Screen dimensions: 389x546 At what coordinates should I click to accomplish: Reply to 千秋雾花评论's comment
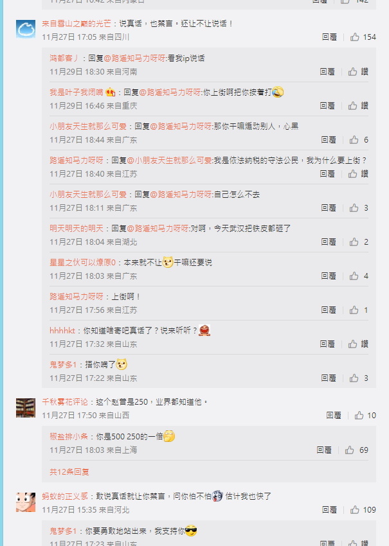pyautogui.click(x=334, y=415)
